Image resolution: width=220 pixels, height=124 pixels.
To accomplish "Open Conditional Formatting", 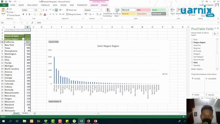I will pos(108,12).
